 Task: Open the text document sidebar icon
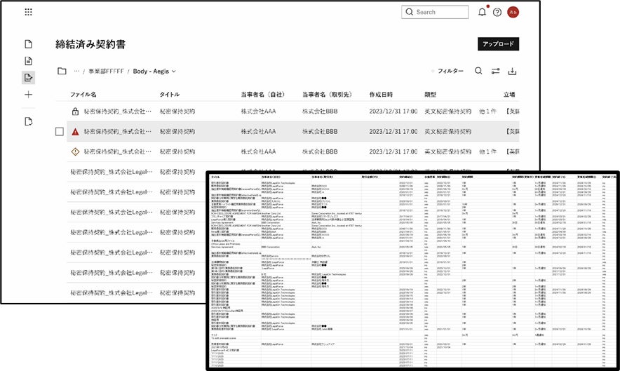tap(28, 61)
